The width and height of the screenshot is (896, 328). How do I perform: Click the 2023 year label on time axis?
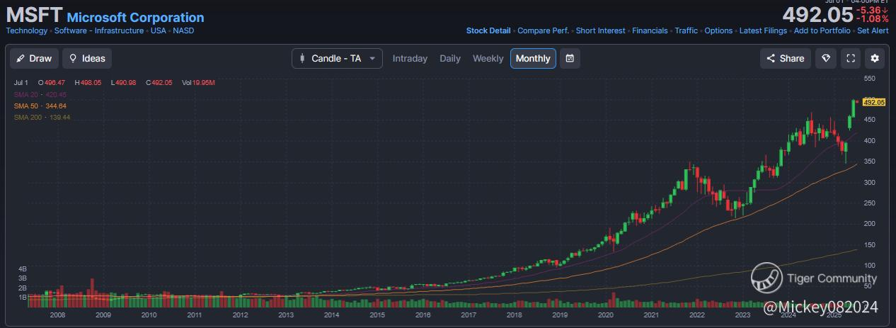(742, 315)
